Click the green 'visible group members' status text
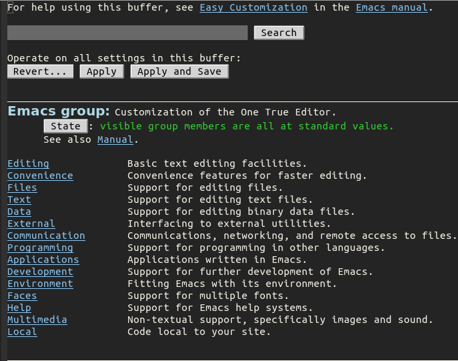The width and height of the screenshot is (458, 361). pyautogui.click(x=246, y=126)
